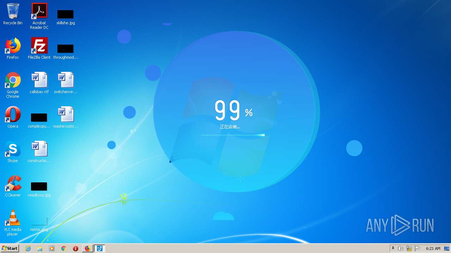
Task: Open the volume speaker tray icon
Action: pyautogui.click(x=401, y=248)
